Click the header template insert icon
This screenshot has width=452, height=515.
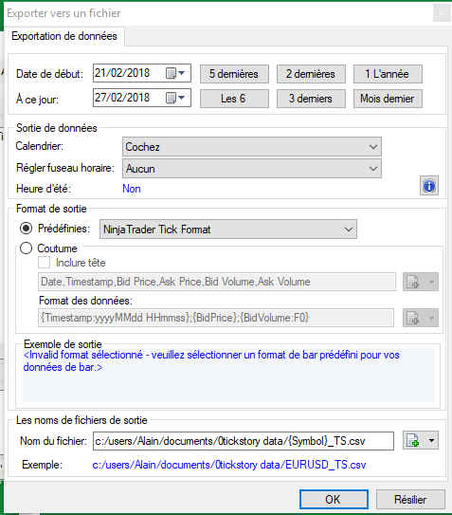(x=412, y=282)
